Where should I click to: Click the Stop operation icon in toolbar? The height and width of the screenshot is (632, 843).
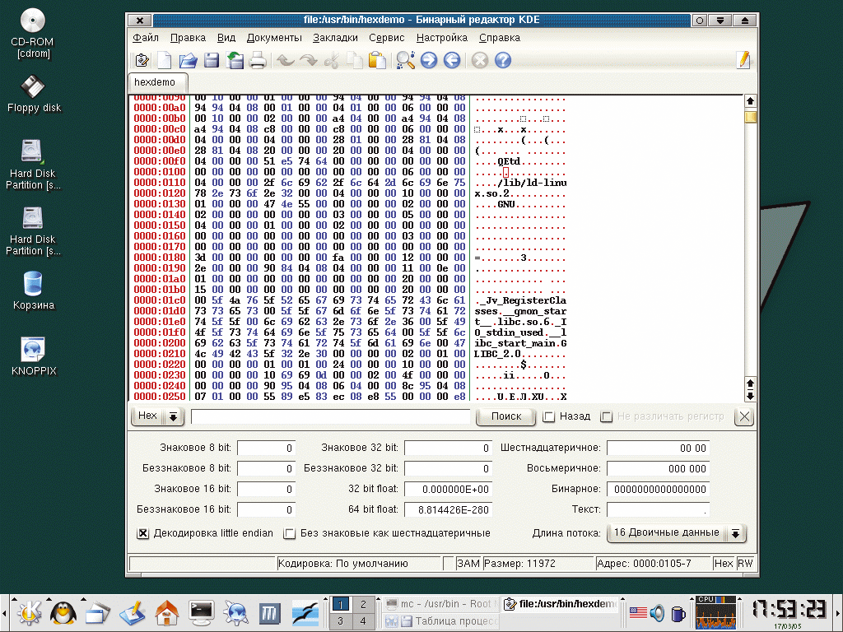point(480,60)
